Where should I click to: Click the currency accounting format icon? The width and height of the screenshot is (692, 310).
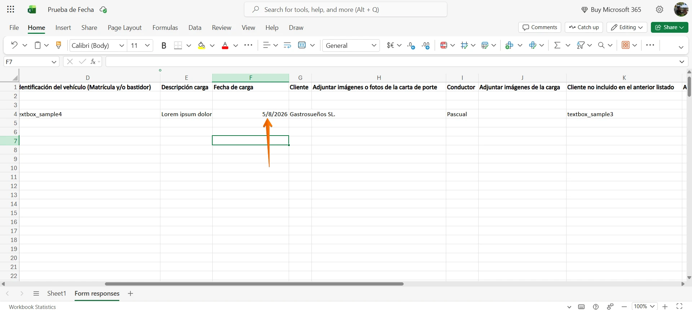pyautogui.click(x=390, y=45)
